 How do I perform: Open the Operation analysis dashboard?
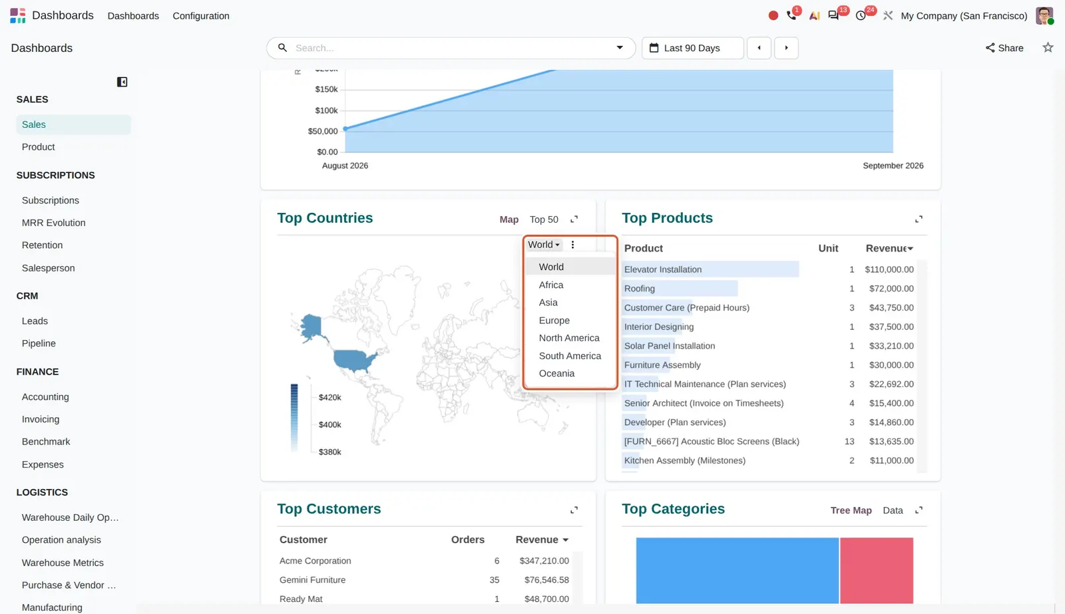tap(73, 540)
